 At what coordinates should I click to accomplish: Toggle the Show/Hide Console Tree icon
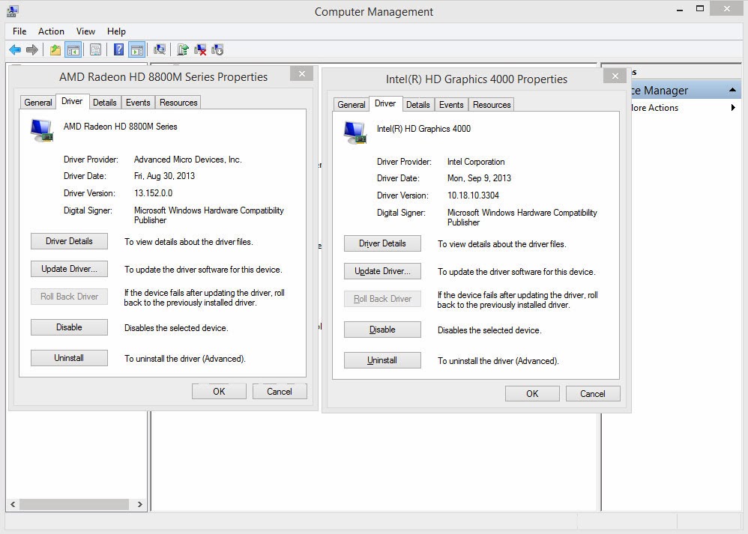tap(73, 49)
